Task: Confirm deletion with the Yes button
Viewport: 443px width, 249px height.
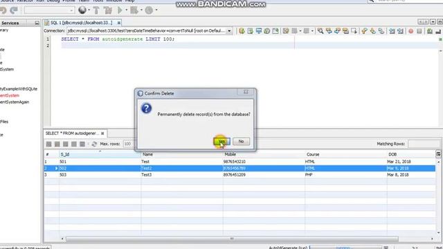Action: [221, 141]
